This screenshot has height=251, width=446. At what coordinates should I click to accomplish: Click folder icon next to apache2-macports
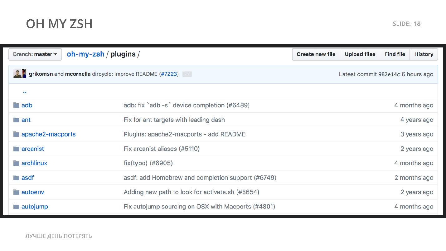tap(17, 134)
